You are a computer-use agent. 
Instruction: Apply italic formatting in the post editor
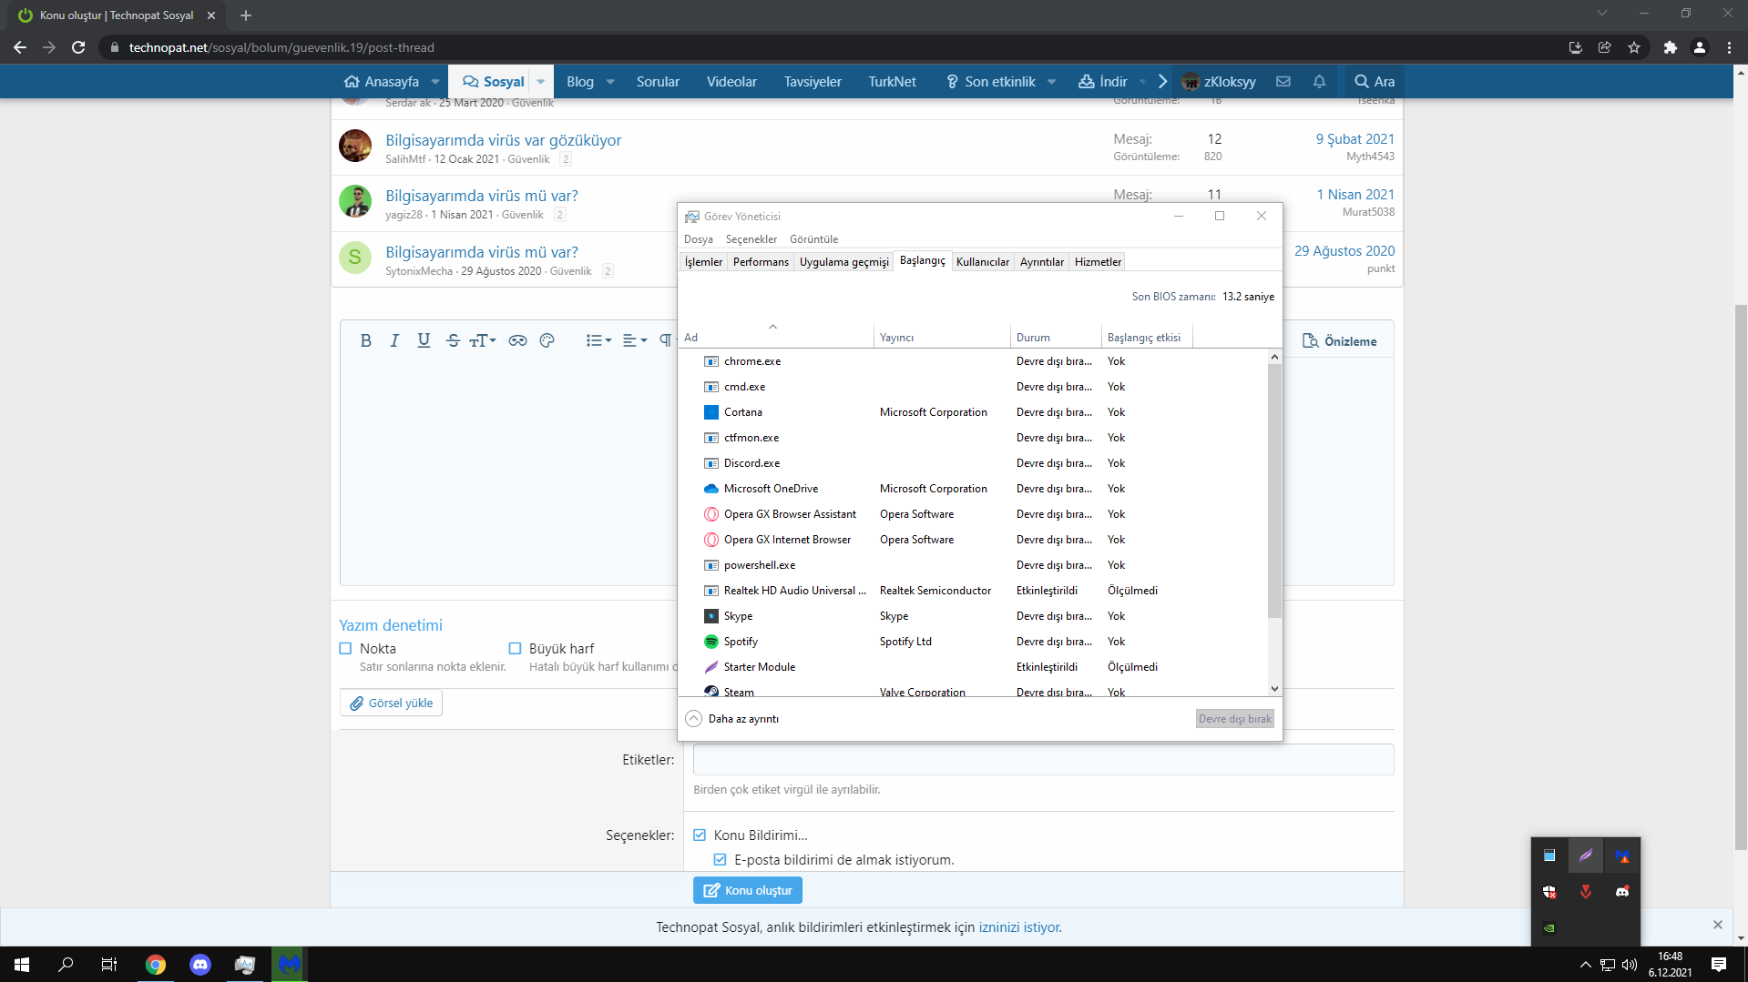[394, 340]
